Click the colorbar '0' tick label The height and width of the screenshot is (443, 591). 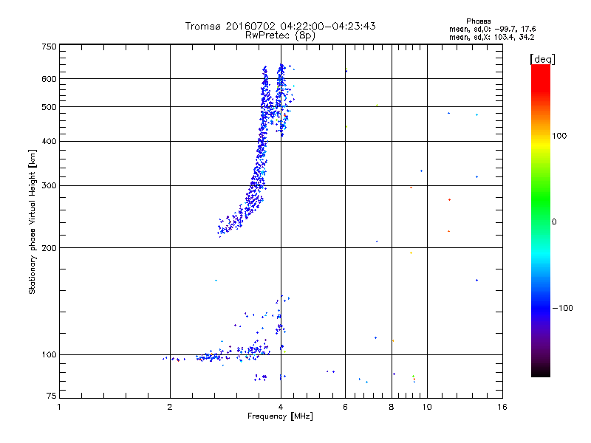point(554,222)
